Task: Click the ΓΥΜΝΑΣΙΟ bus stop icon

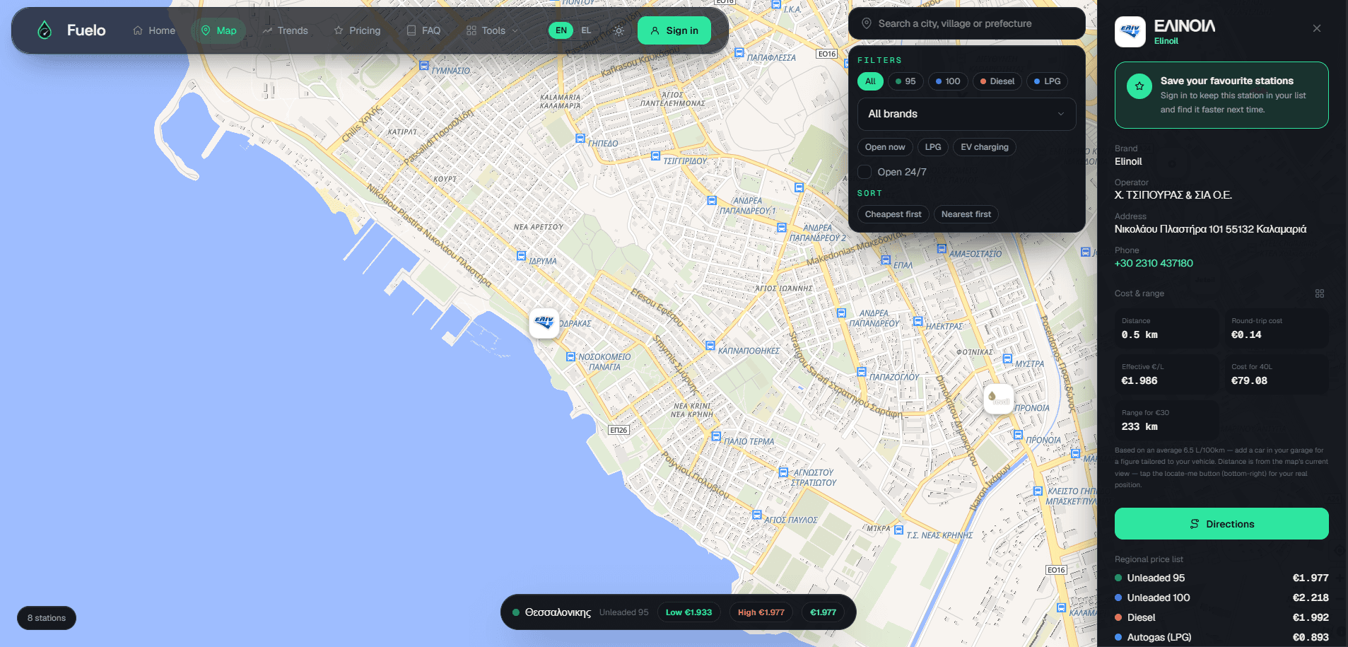Action: (424, 65)
